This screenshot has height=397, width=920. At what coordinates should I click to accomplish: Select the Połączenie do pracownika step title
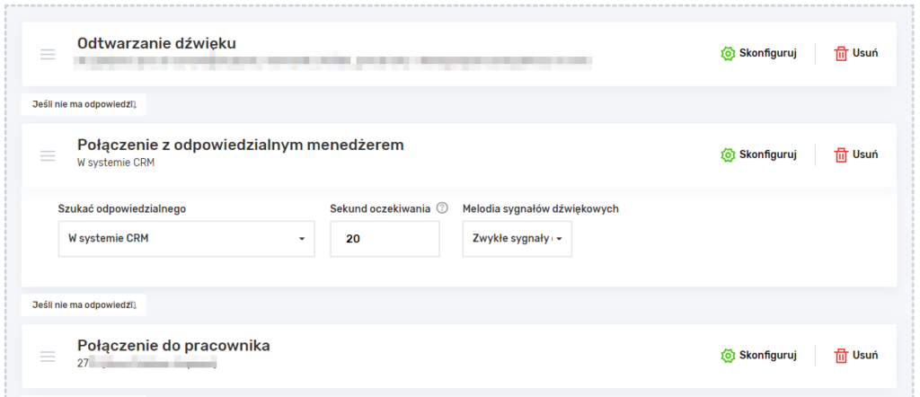(173, 346)
